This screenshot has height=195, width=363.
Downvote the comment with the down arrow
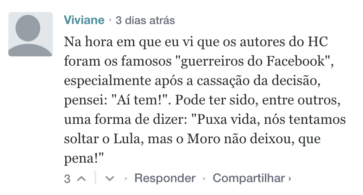coord(110,179)
